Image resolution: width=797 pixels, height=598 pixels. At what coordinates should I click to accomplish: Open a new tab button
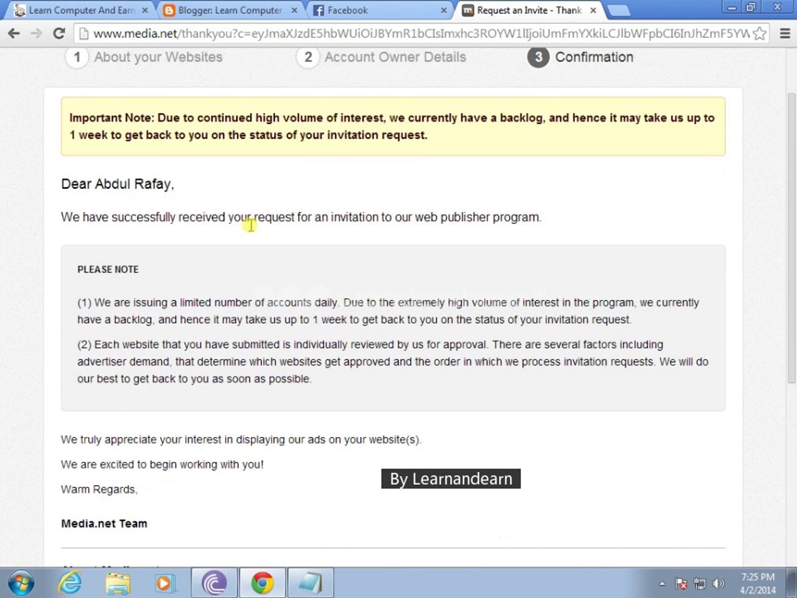pos(619,11)
